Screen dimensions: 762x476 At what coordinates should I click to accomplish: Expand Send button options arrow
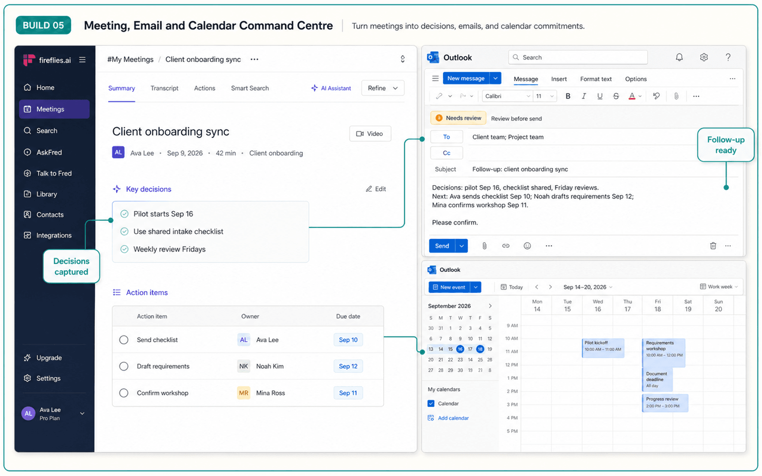tap(461, 246)
